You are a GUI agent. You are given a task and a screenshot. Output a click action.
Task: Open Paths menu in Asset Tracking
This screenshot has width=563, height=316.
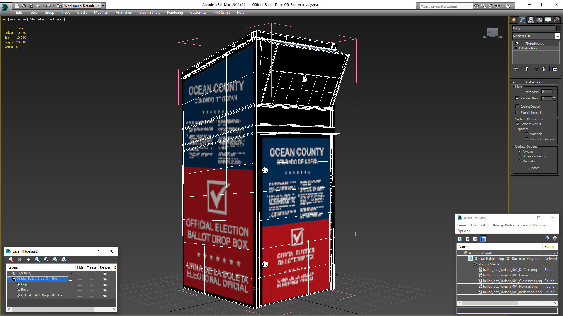point(484,225)
